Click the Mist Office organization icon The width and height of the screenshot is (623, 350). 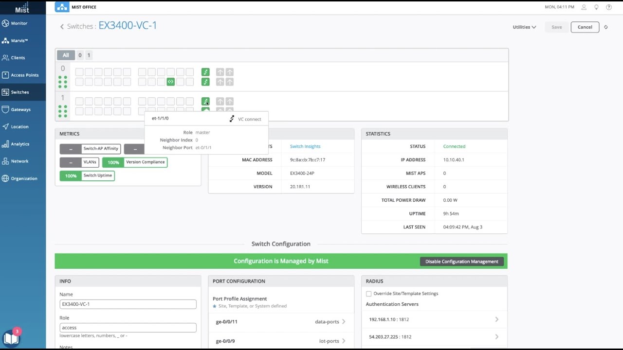(62, 7)
